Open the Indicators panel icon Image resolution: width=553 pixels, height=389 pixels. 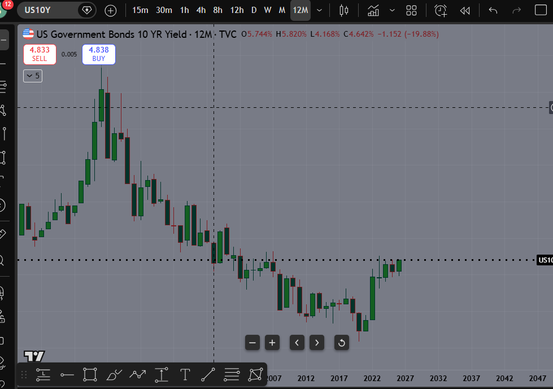click(x=373, y=11)
